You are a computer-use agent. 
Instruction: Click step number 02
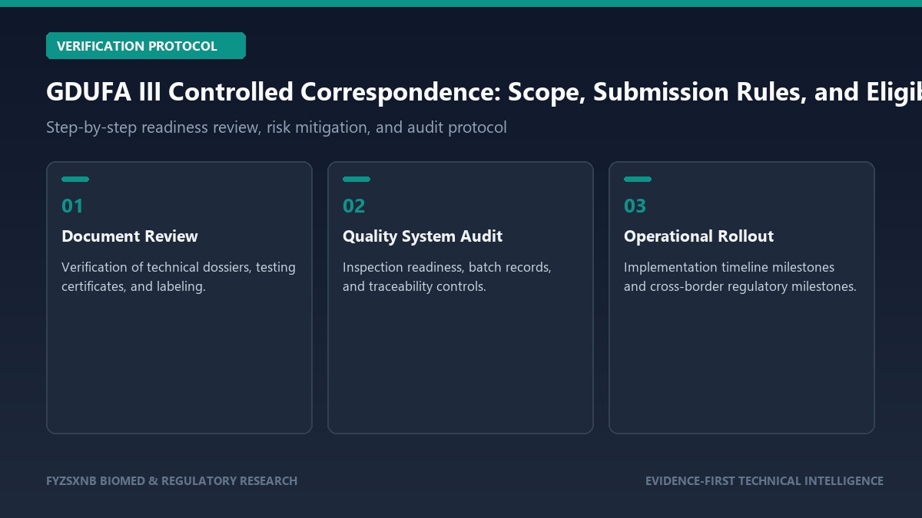pyautogui.click(x=354, y=206)
